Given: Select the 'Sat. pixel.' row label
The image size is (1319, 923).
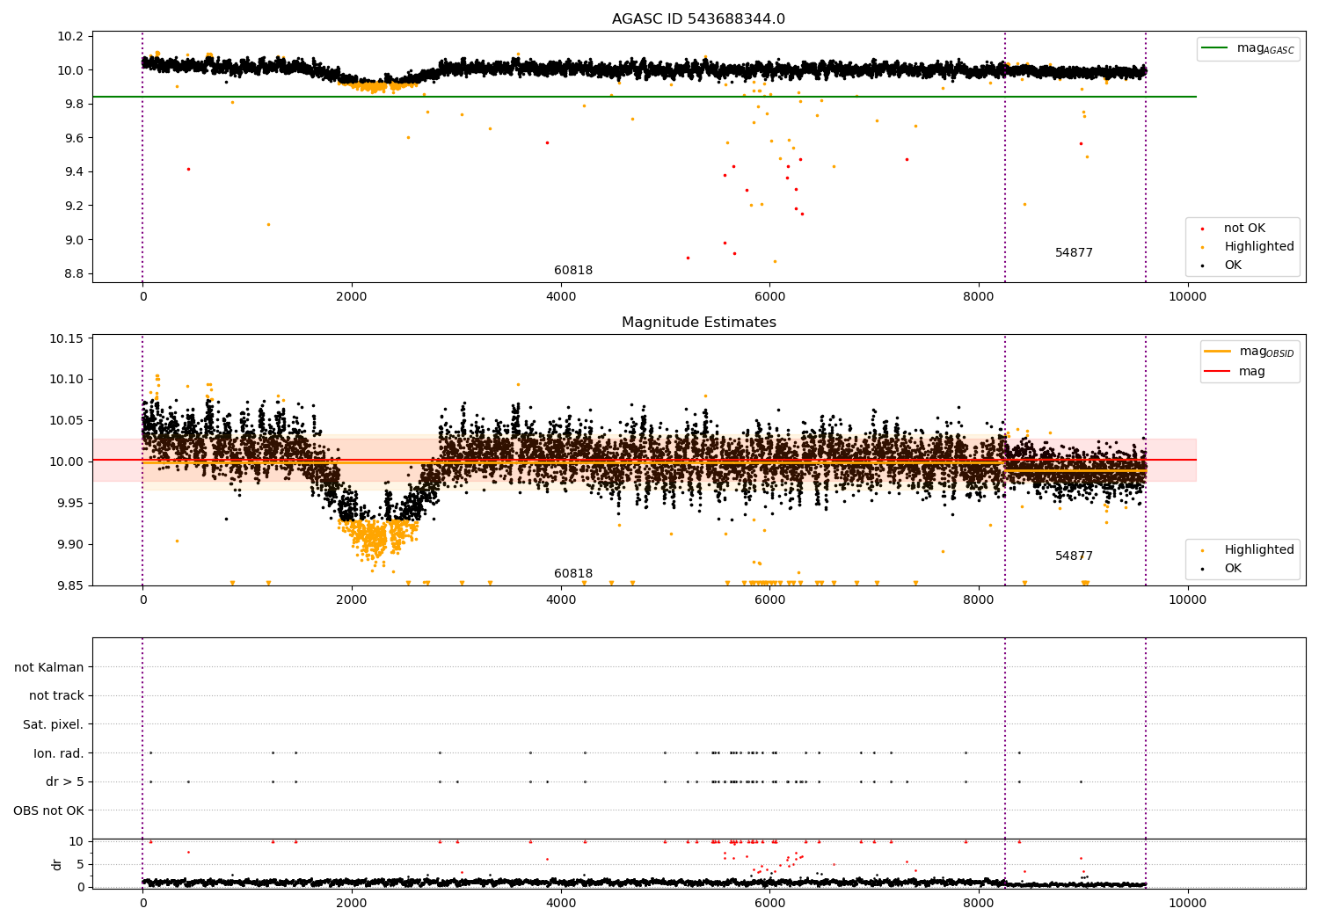Looking at the screenshot, I should click(x=54, y=724).
